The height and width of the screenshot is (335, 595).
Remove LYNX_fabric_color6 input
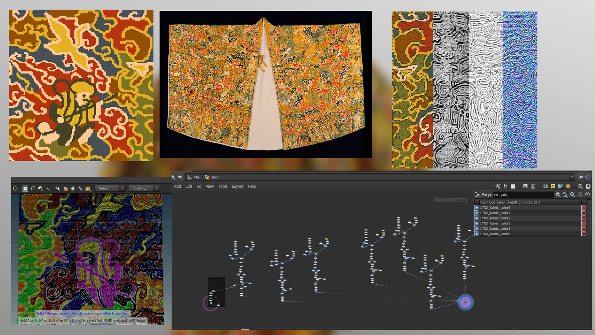point(584,208)
